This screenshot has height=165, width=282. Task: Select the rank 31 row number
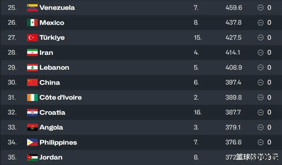[x=12, y=98]
